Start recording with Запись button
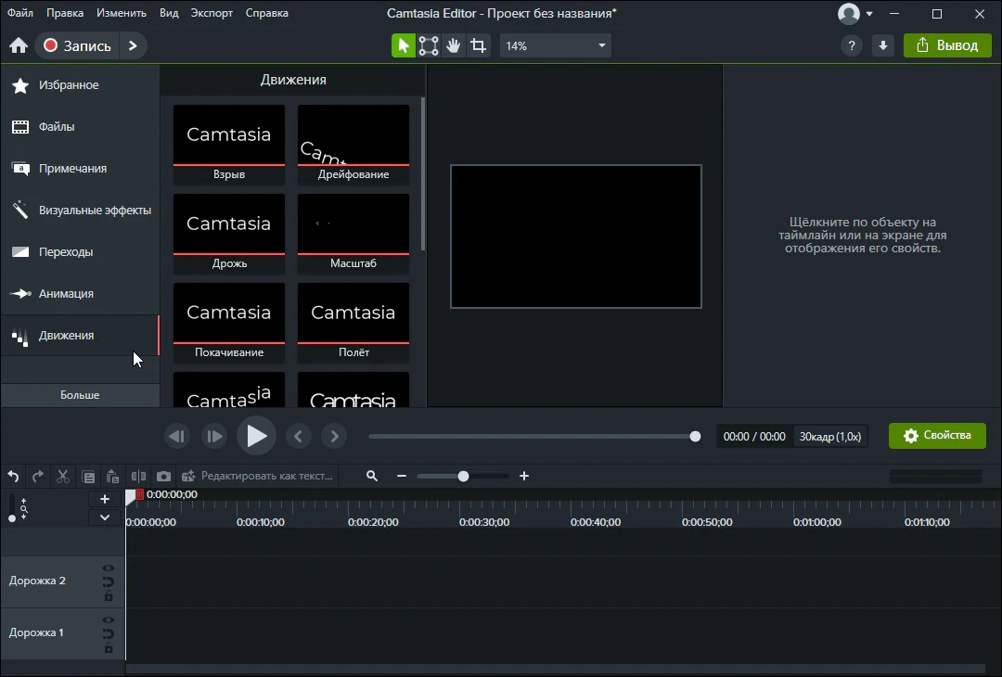 point(77,45)
